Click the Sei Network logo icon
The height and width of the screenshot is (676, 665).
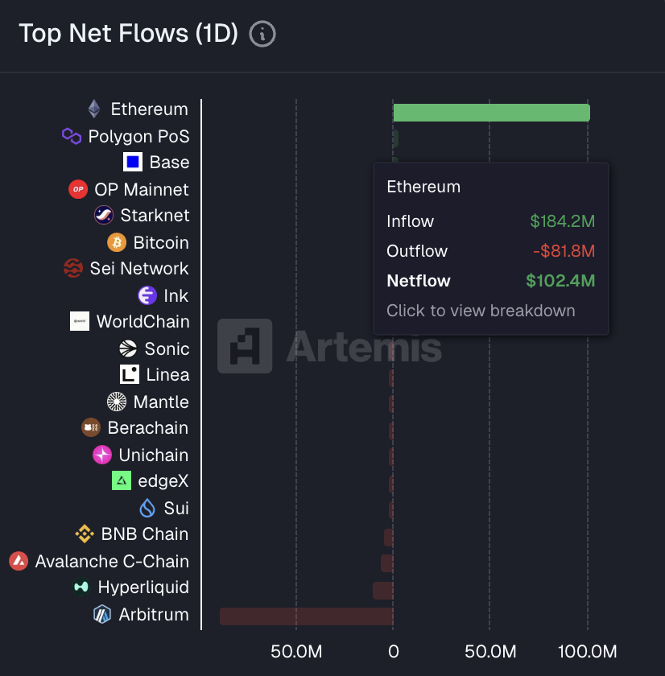pos(73,269)
